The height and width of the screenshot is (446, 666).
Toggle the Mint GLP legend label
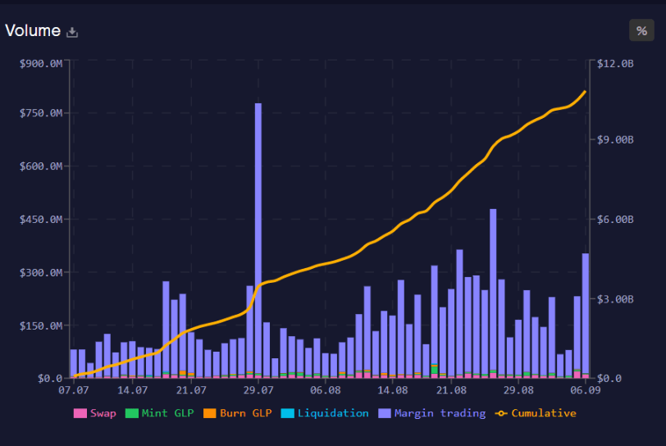pyautogui.click(x=167, y=414)
